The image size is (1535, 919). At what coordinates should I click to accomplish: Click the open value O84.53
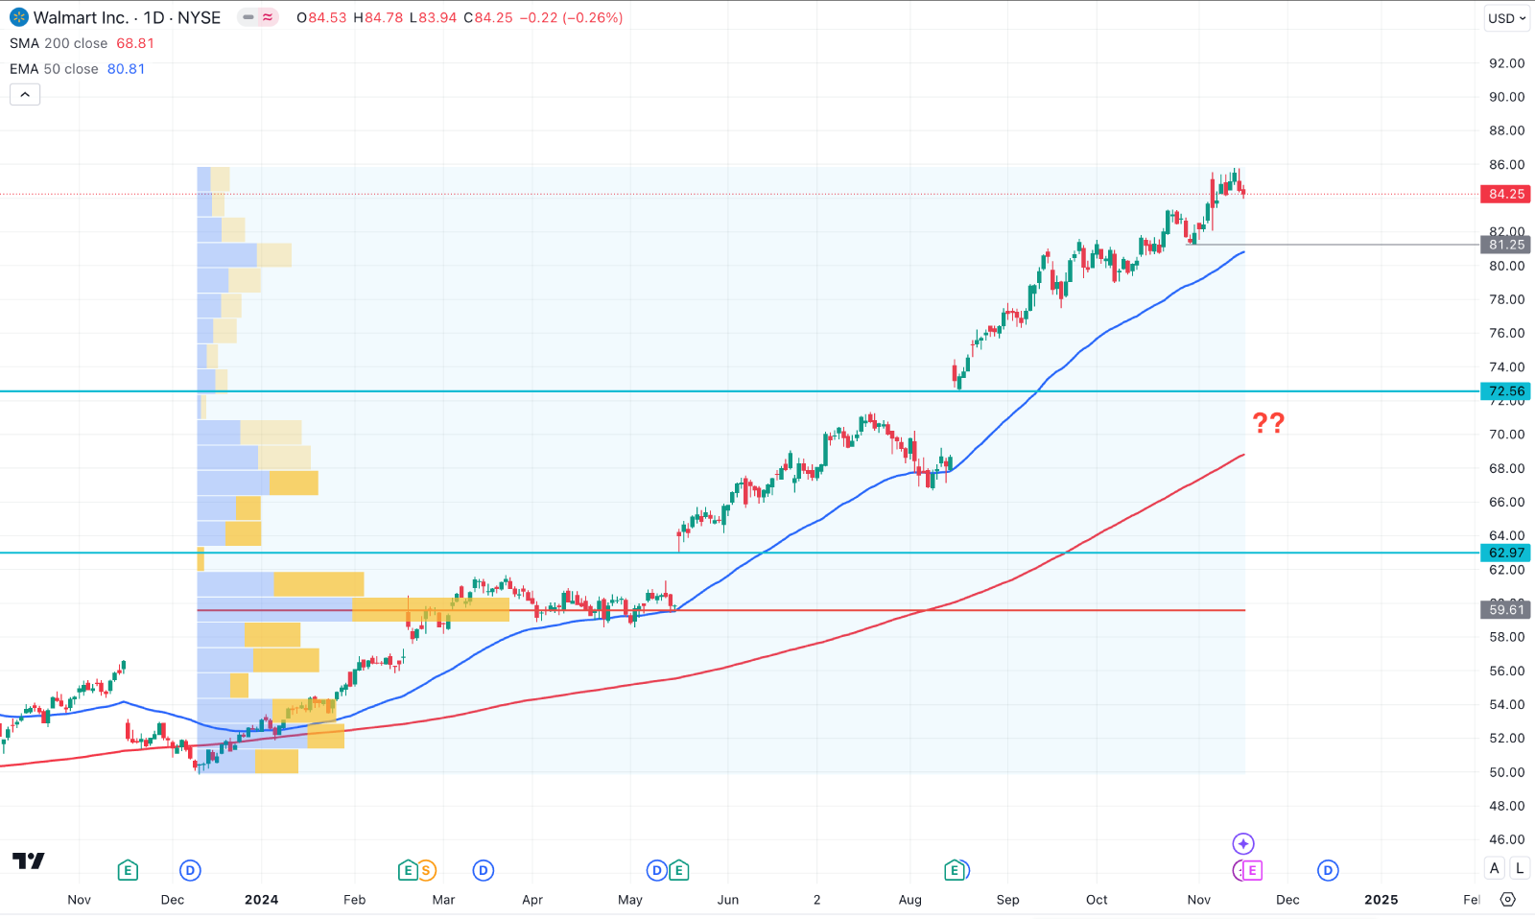click(x=321, y=17)
